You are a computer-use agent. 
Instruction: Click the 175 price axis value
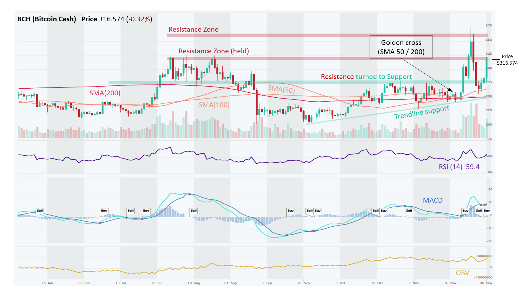[489, 139]
